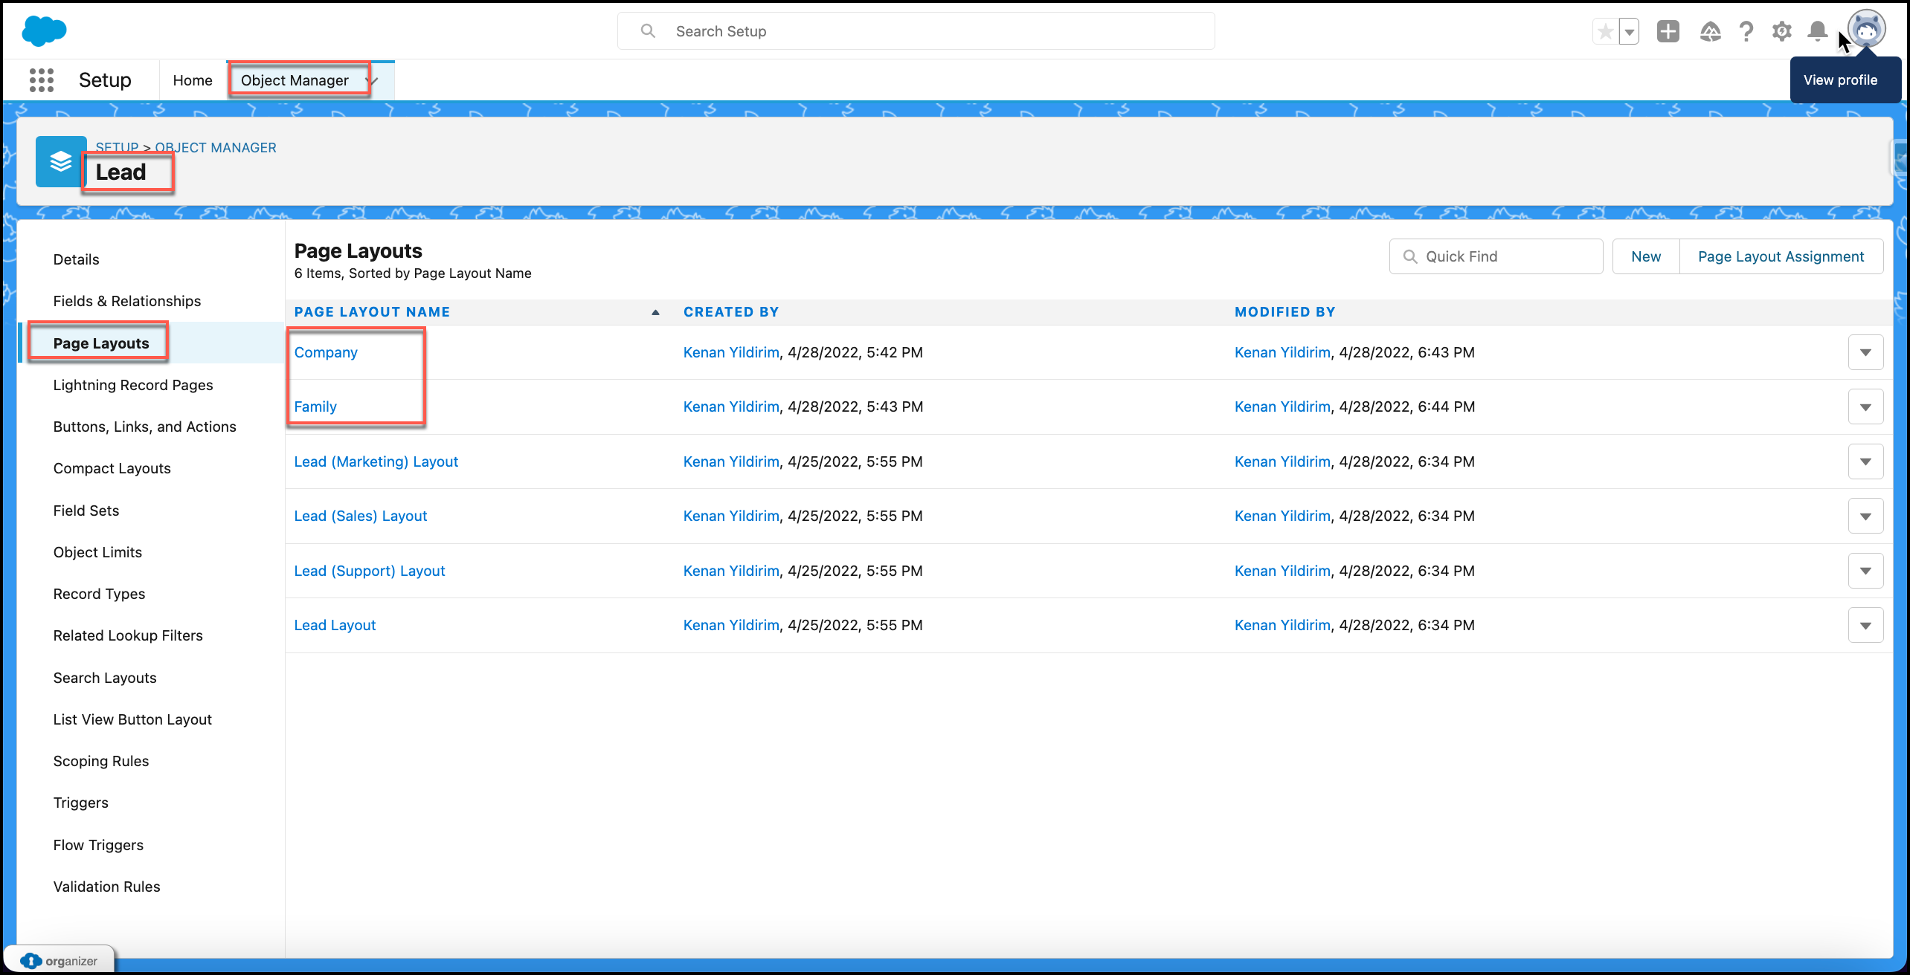Open actions dropdown for Lead Layout row
The width and height of the screenshot is (1910, 975).
tap(1865, 625)
